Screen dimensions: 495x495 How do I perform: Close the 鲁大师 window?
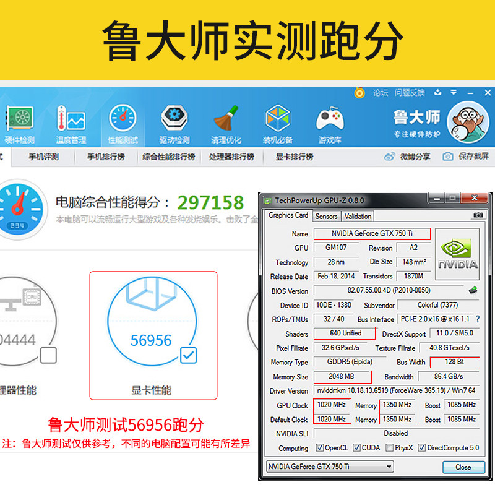(x=488, y=92)
